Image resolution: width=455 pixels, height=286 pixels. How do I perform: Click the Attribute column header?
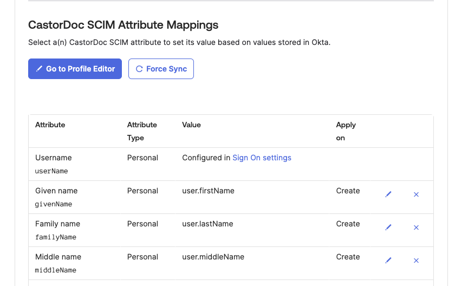point(50,125)
